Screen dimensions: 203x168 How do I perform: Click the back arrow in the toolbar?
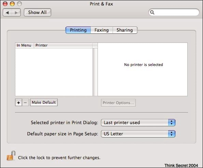[8, 13]
